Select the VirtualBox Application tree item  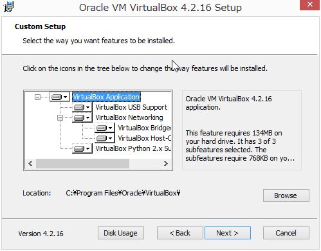106,97
